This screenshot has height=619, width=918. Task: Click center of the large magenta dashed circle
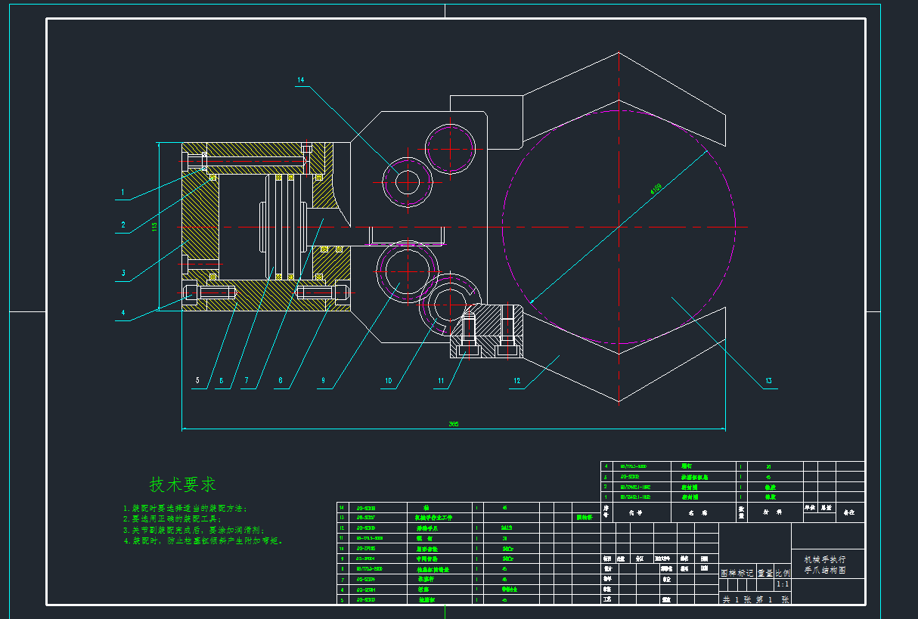click(x=619, y=227)
